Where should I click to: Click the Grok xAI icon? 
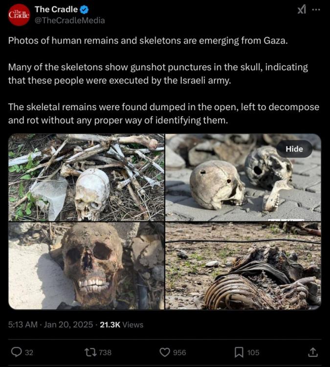pos(302,10)
